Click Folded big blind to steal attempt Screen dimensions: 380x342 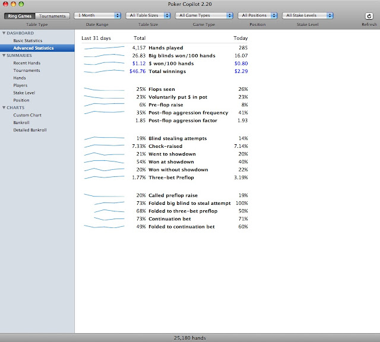pos(190,203)
